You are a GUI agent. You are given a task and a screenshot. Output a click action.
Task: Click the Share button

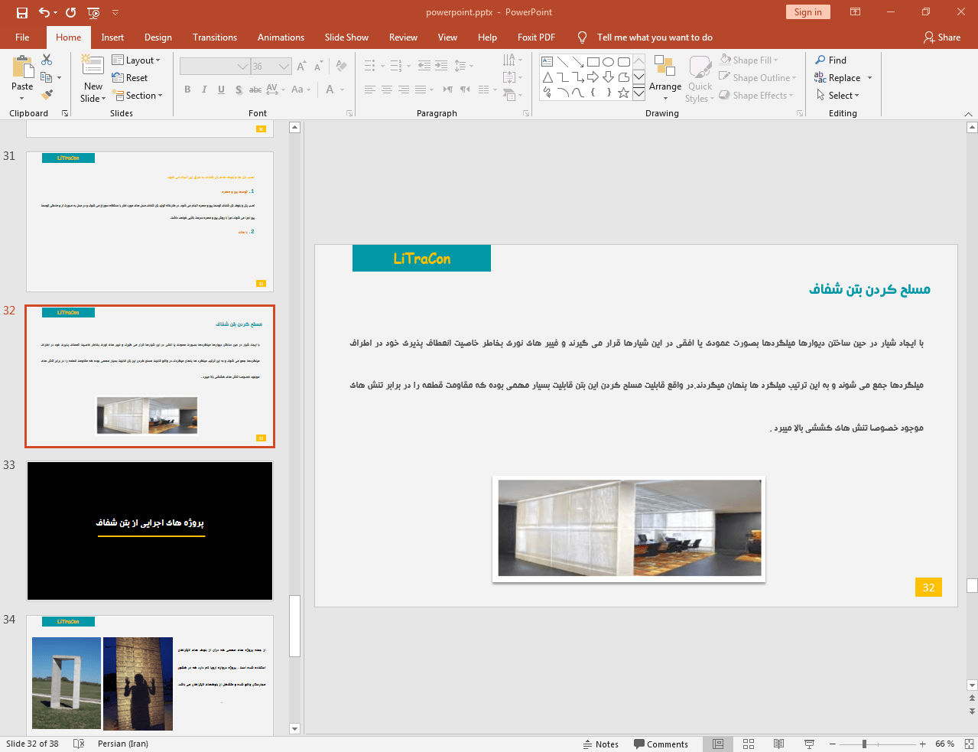942,37
